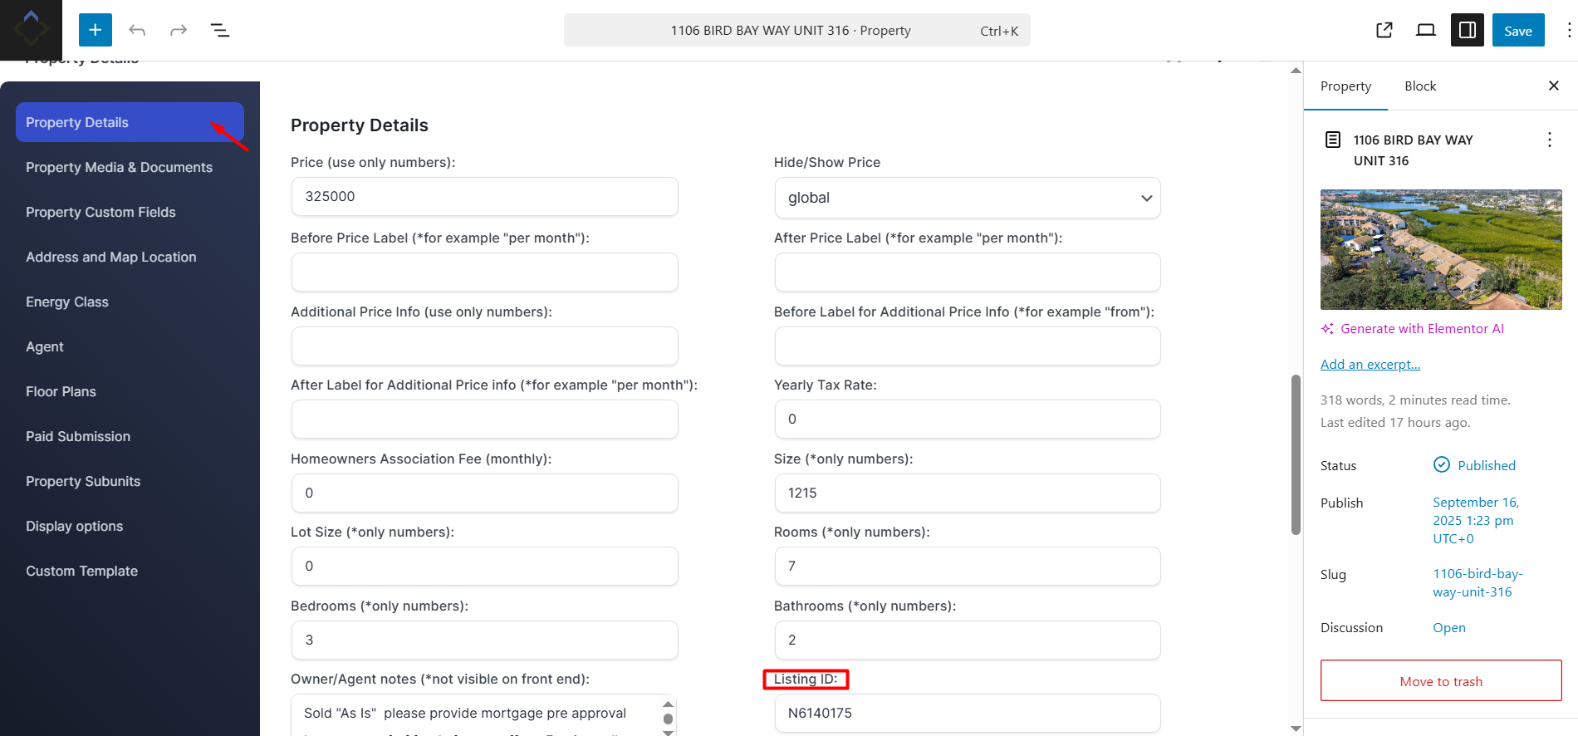This screenshot has width=1578, height=736.
Task: Expand the Hide/Show Price dropdown
Action: [x=967, y=198]
